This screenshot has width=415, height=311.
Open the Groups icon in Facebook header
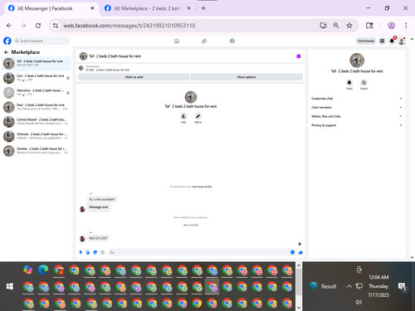click(232, 41)
